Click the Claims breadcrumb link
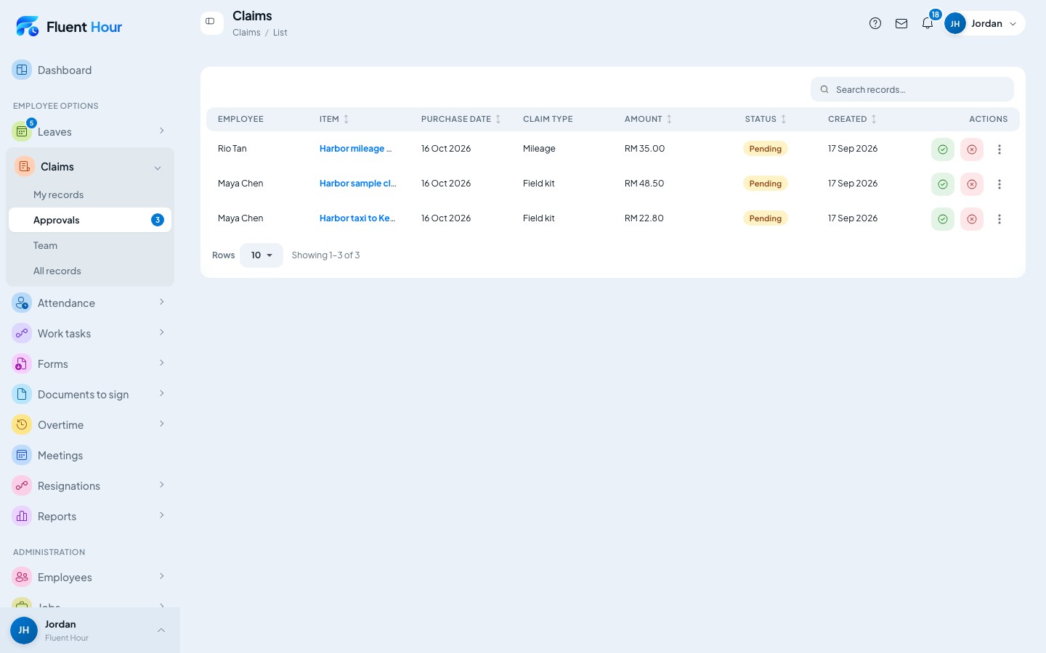The height and width of the screenshot is (653, 1046). [246, 33]
